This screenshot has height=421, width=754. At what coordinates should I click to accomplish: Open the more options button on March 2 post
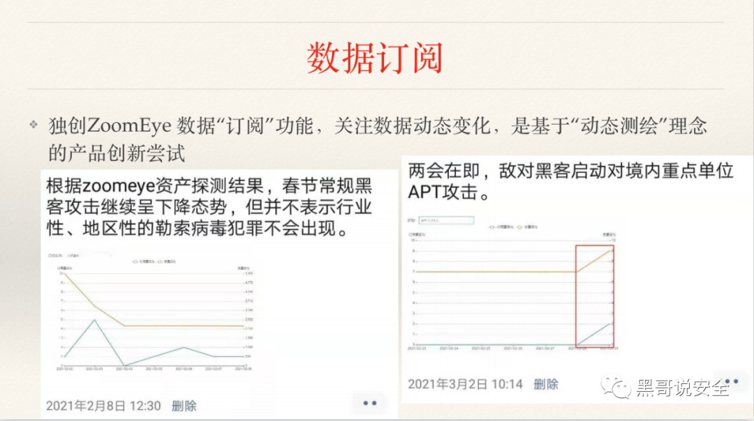point(732,381)
